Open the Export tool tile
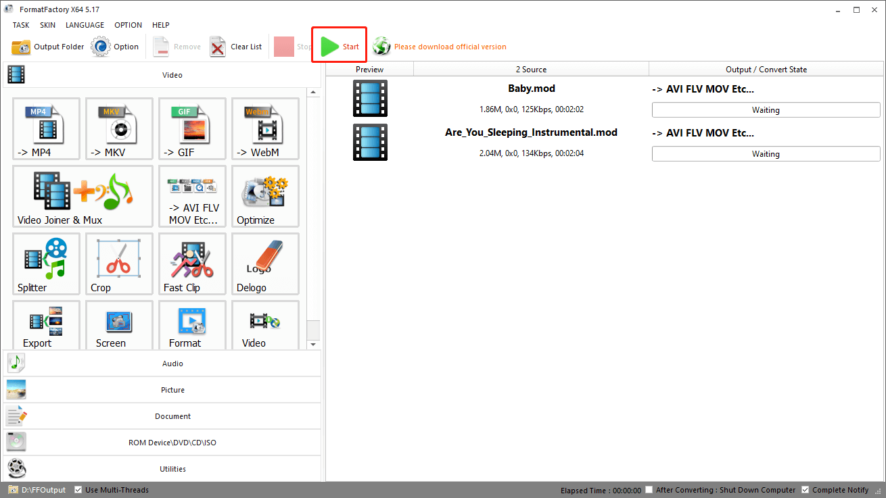 pyautogui.click(x=46, y=325)
